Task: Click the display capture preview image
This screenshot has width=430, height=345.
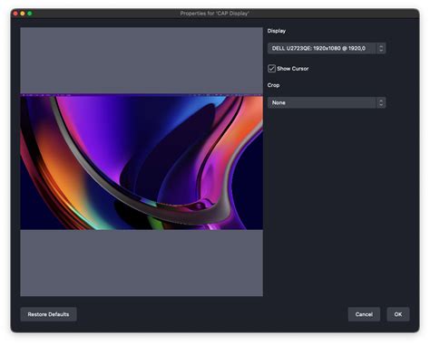Action: [x=142, y=162]
